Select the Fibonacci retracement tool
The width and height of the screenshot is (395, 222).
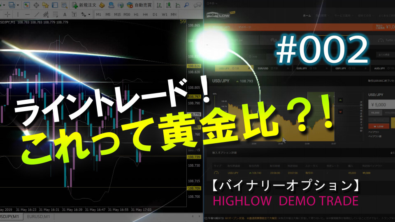(55, 14)
